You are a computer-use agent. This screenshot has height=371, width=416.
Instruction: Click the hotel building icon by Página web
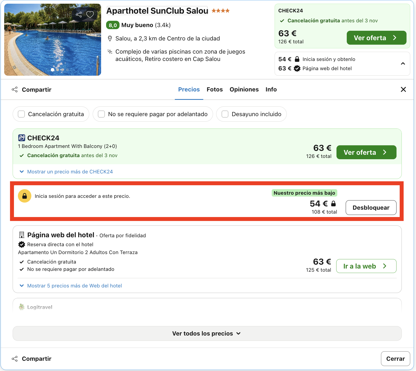tap(22, 235)
